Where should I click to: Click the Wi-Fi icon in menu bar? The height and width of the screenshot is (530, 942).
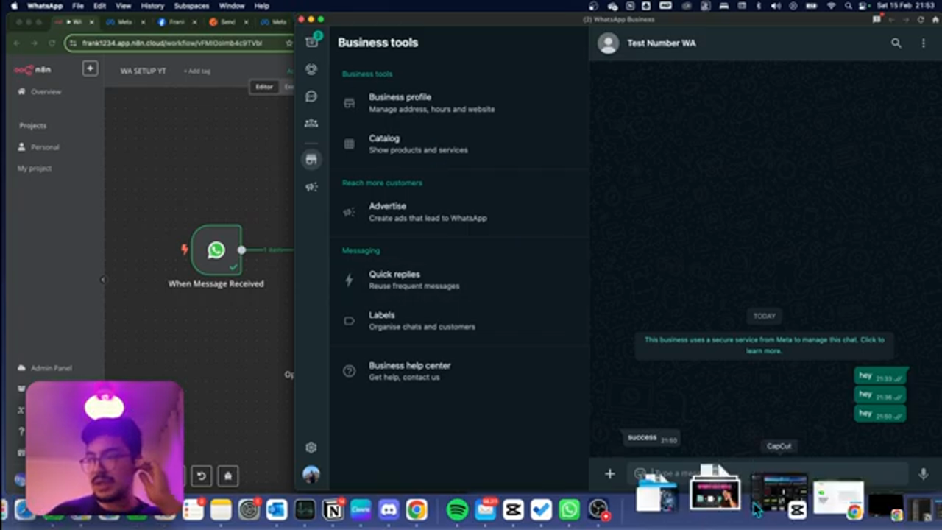pos(832,6)
